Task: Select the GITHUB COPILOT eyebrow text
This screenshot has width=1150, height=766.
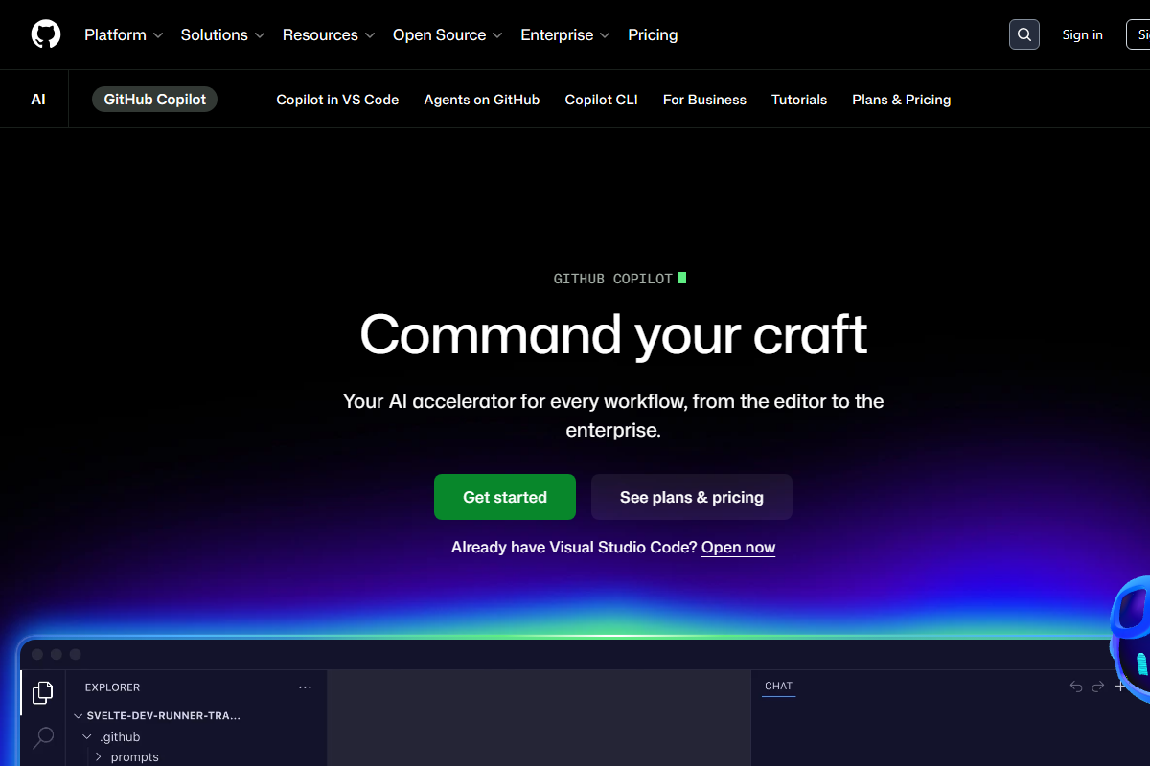Action: tap(613, 279)
